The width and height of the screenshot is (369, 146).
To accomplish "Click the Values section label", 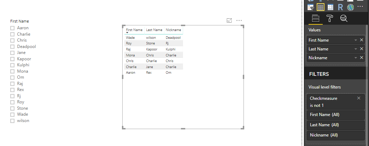I will click(x=315, y=30).
